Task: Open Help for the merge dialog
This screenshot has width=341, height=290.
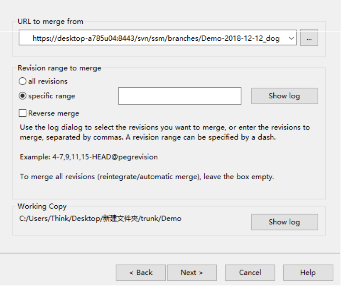Action: point(308,273)
